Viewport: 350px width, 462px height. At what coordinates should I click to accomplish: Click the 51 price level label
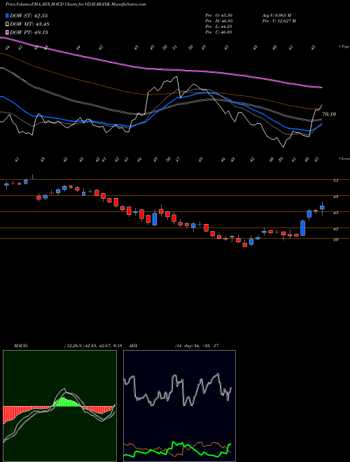(x=335, y=181)
